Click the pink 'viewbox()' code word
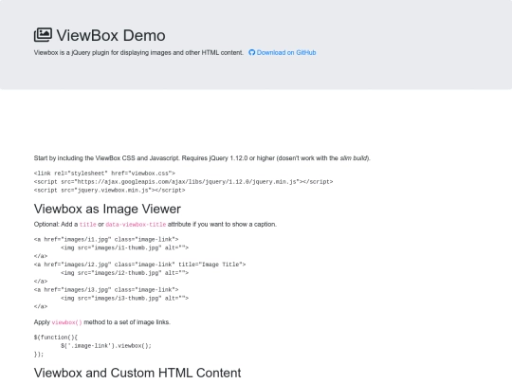 point(67,322)
